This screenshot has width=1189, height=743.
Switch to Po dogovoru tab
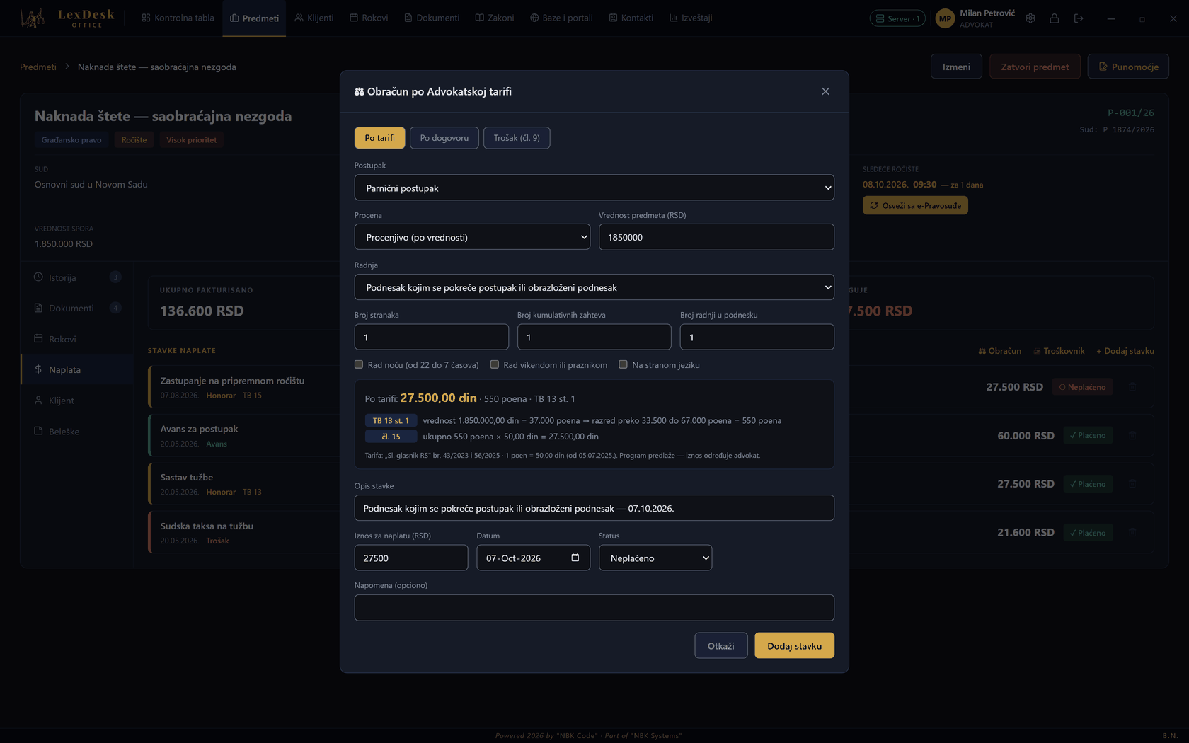[444, 138]
